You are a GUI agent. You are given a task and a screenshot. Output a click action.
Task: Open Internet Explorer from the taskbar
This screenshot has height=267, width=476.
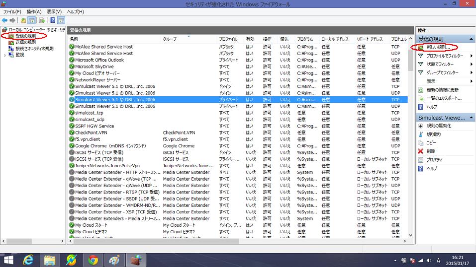[28, 260]
